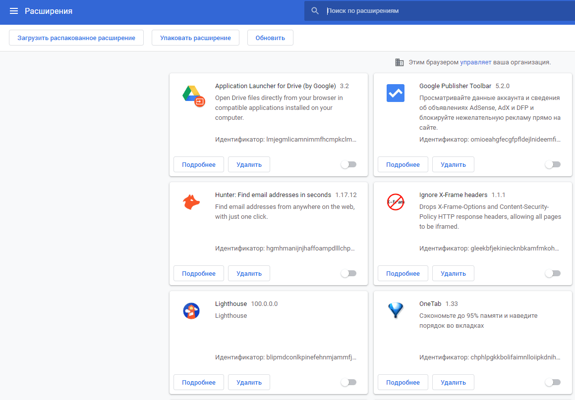Enable Application Launcher for Drive extension

pos(348,164)
